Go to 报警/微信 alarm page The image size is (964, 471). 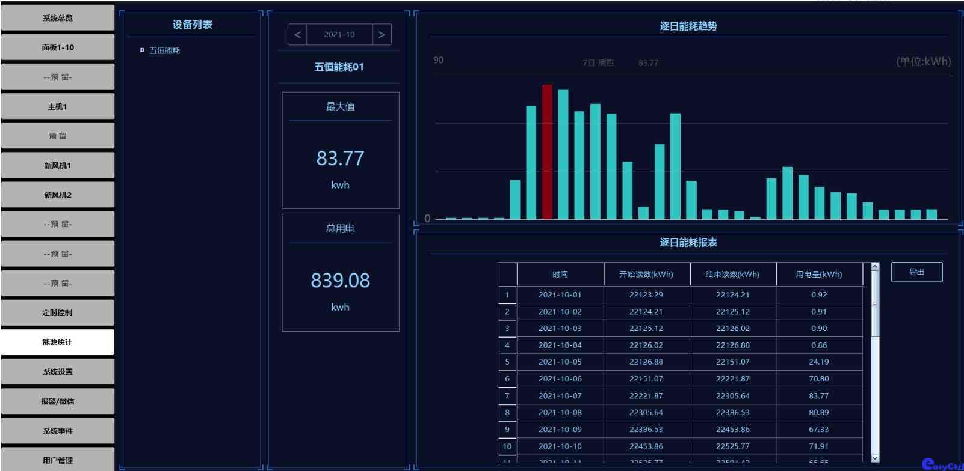pyautogui.click(x=58, y=401)
